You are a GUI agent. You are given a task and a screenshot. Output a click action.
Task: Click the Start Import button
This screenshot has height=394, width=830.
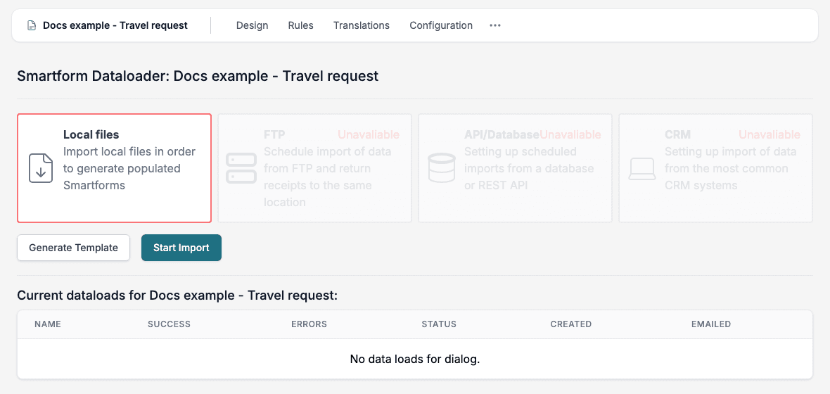[x=181, y=248]
